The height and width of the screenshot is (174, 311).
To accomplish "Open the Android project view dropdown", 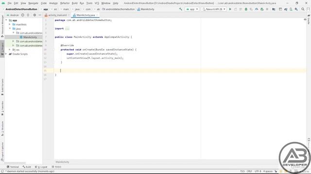I will tap(13, 15).
